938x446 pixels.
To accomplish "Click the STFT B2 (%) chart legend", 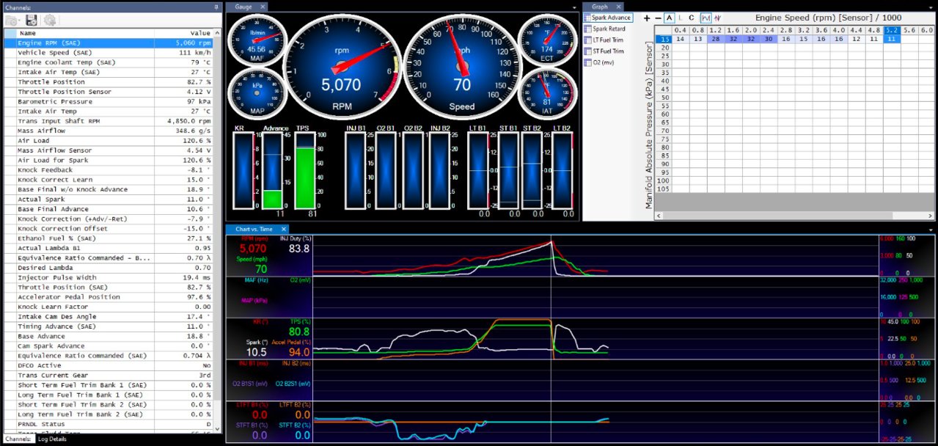I will 296,424.
